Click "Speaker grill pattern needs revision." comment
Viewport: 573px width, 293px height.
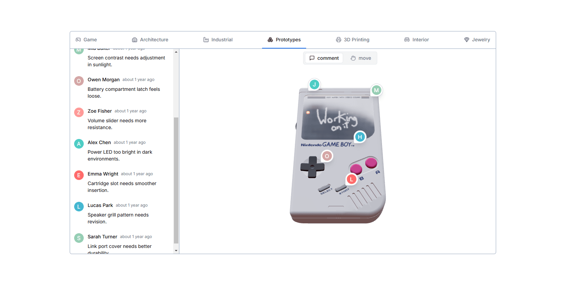pos(118,218)
